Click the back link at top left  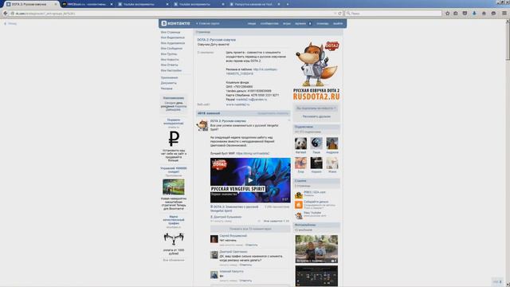[10, 23]
